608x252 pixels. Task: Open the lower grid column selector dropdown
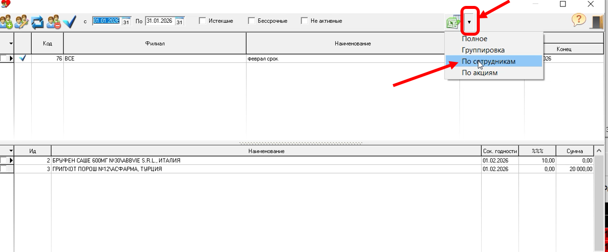11,151
